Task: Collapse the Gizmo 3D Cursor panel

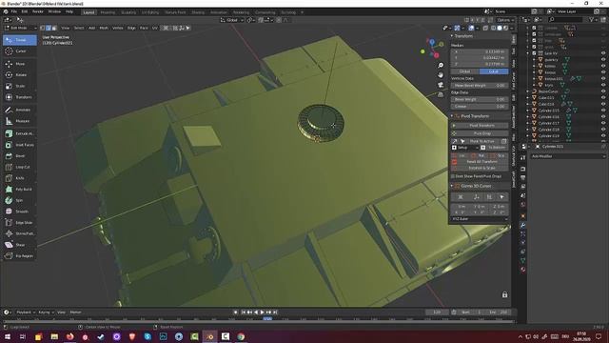Action: [x=452, y=187]
